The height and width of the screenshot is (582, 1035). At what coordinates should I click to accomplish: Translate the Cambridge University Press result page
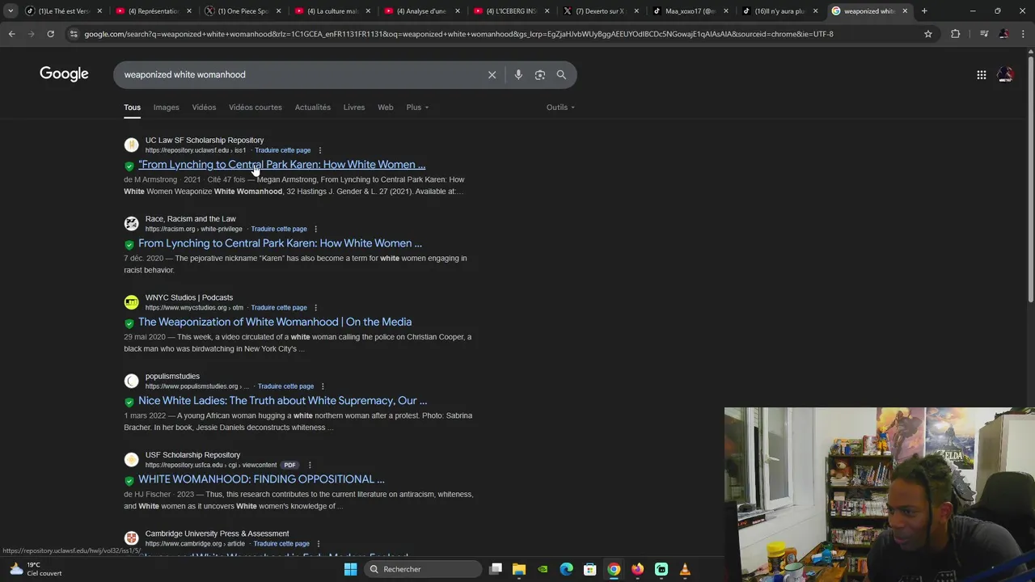point(281,544)
